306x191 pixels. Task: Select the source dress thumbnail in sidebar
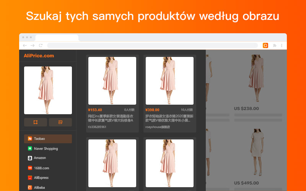48,90
